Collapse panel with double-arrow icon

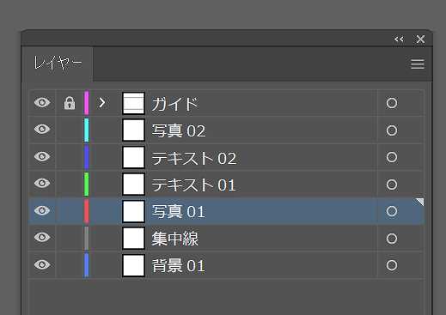click(x=399, y=39)
